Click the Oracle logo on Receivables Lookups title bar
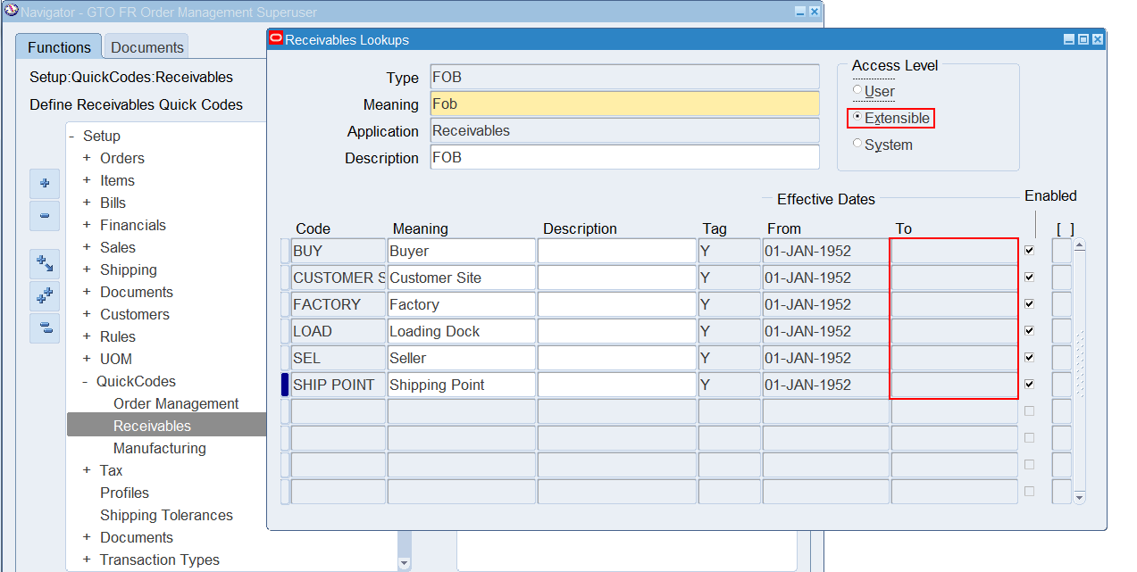 point(276,39)
